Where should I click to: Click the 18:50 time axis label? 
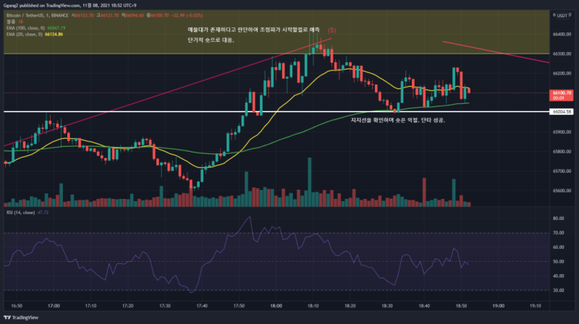(x=461, y=306)
